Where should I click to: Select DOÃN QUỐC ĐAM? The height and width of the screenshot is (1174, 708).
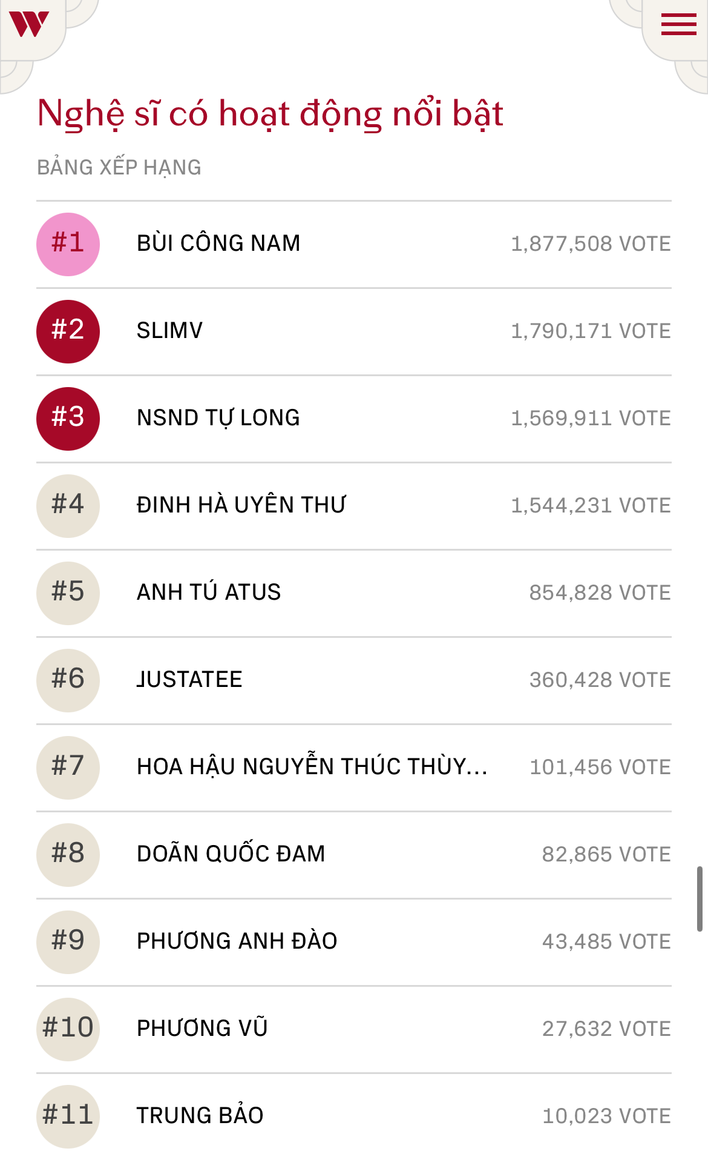coord(231,854)
